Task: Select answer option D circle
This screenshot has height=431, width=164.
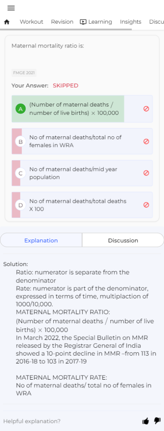Action: pyautogui.click(x=21, y=205)
